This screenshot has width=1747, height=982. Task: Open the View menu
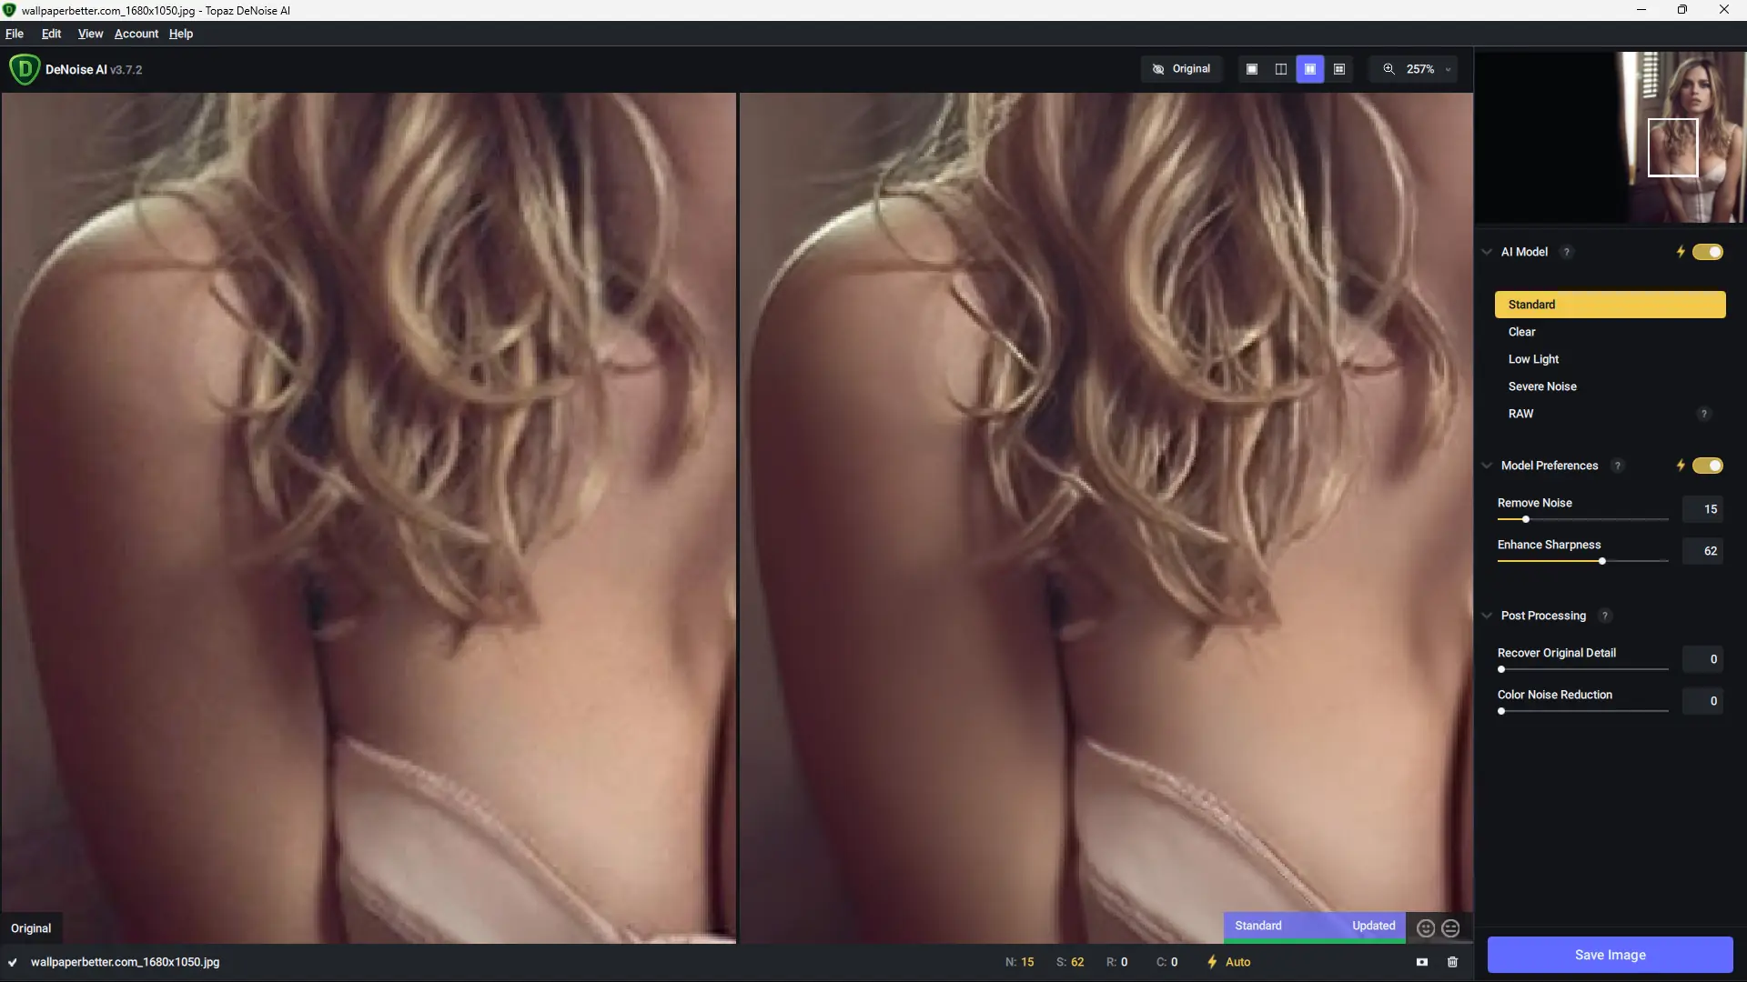(x=90, y=34)
